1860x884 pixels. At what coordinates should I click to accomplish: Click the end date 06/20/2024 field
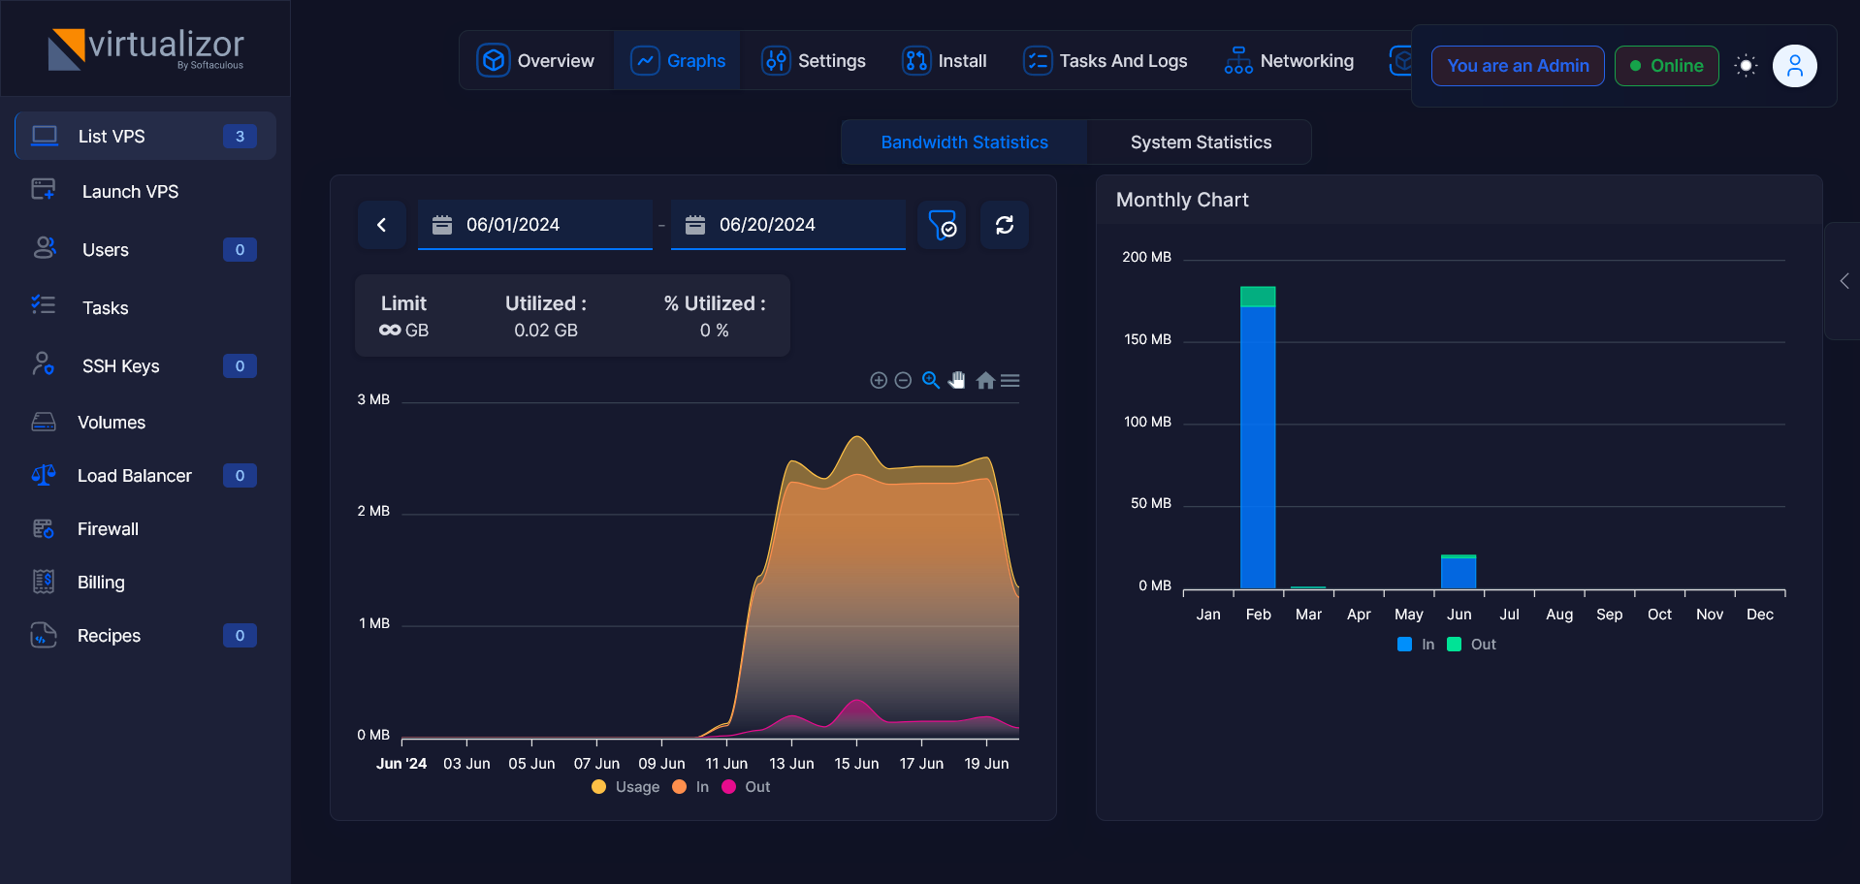(788, 225)
